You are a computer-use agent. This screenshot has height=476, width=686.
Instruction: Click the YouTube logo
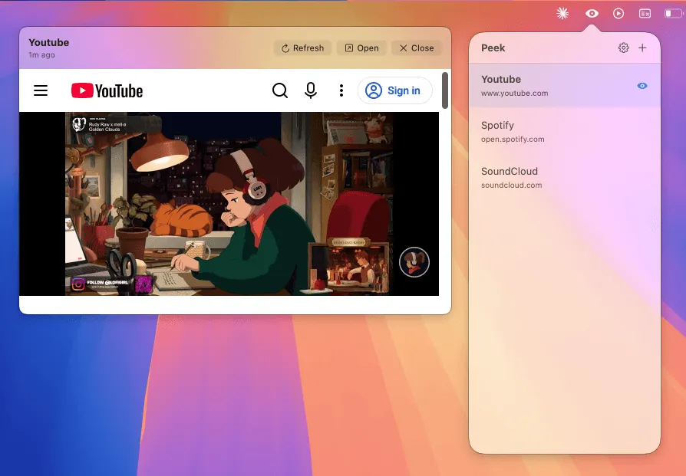[107, 90]
